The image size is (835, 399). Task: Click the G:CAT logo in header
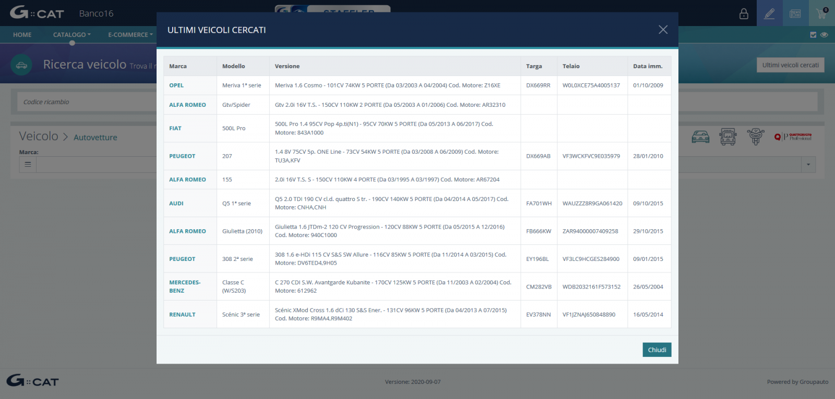pyautogui.click(x=37, y=13)
